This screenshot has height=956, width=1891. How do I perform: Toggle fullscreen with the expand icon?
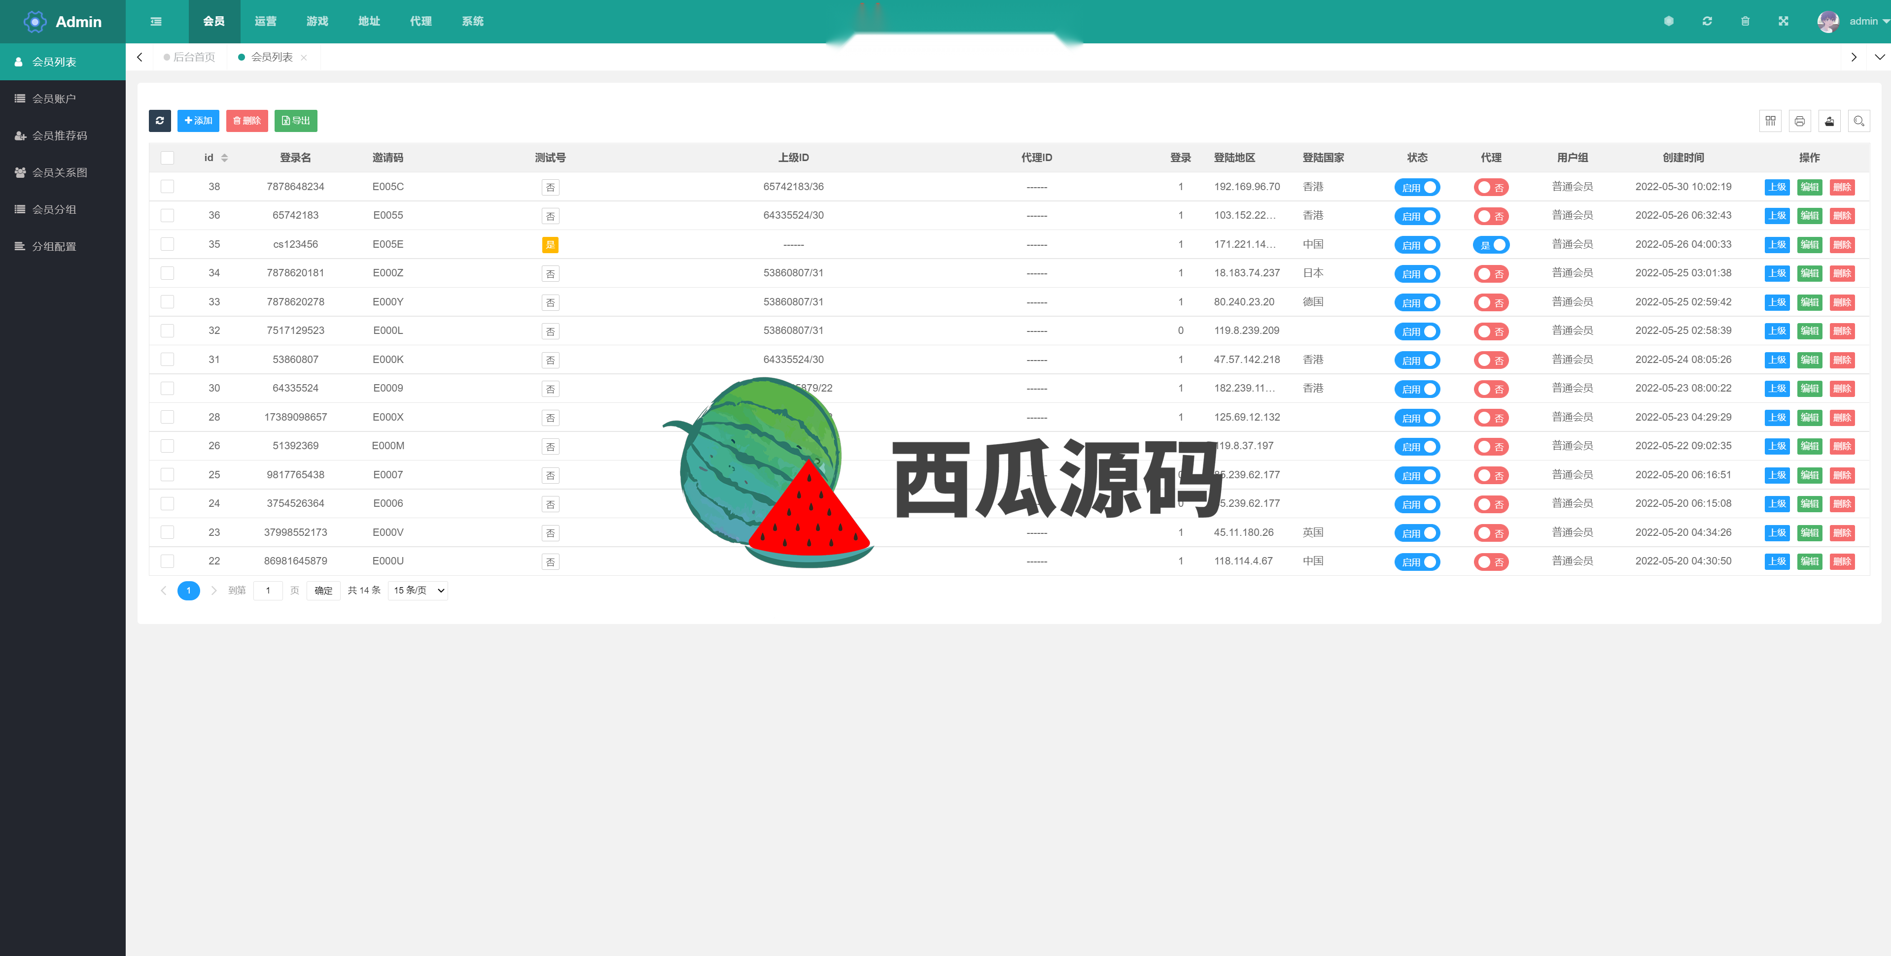(x=1783, y=21)
